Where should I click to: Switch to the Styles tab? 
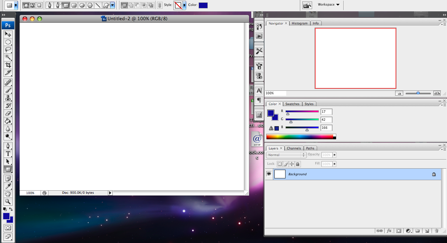click(x=309, y=104)
